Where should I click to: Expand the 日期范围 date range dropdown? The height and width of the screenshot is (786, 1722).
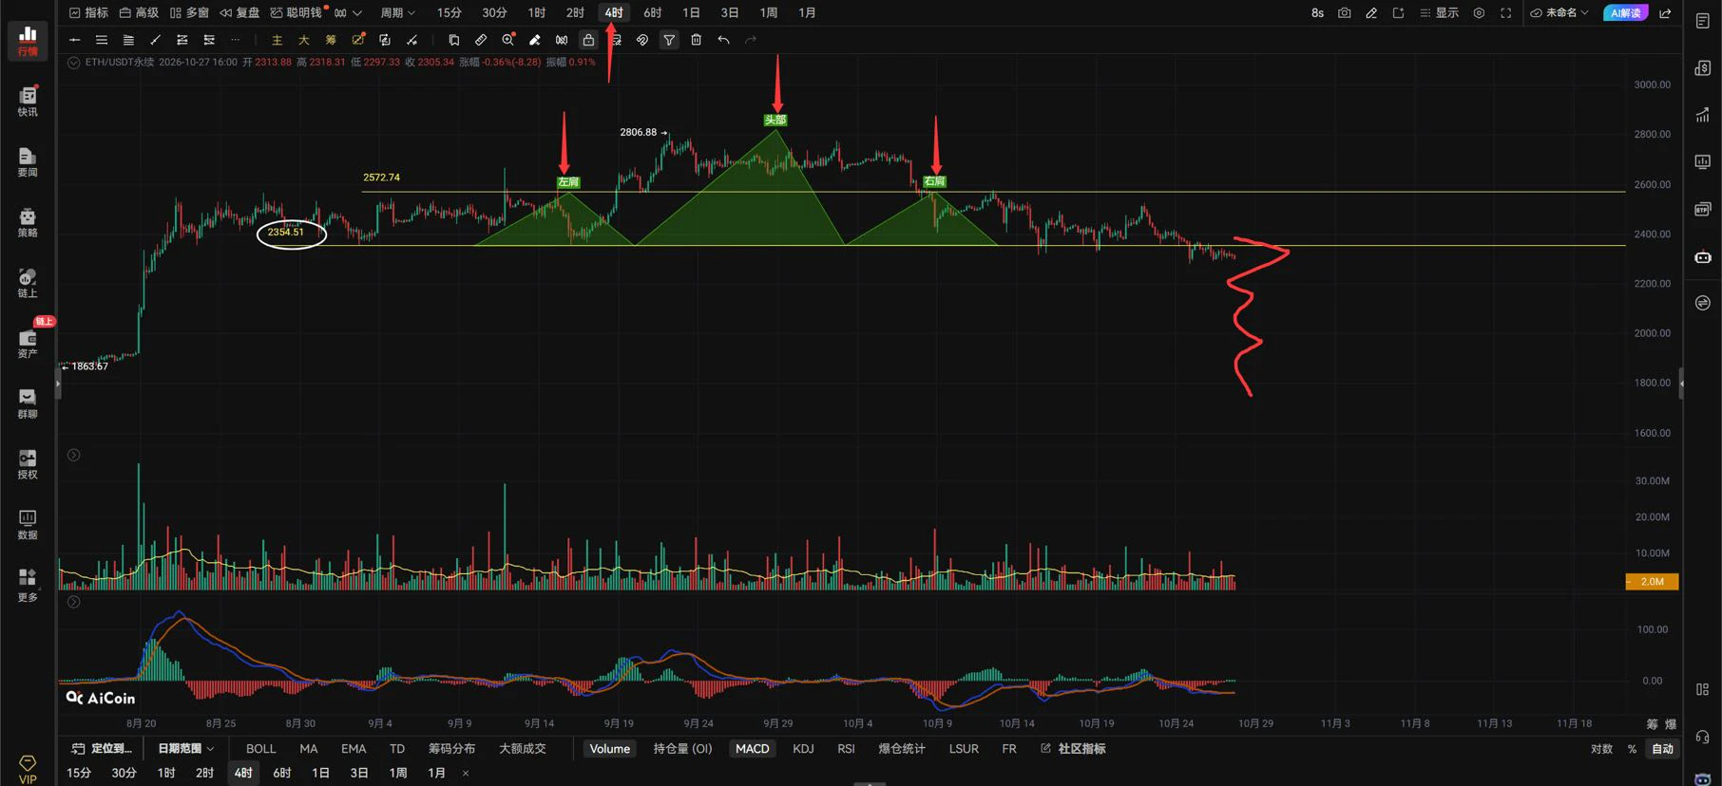pos(185,749)
